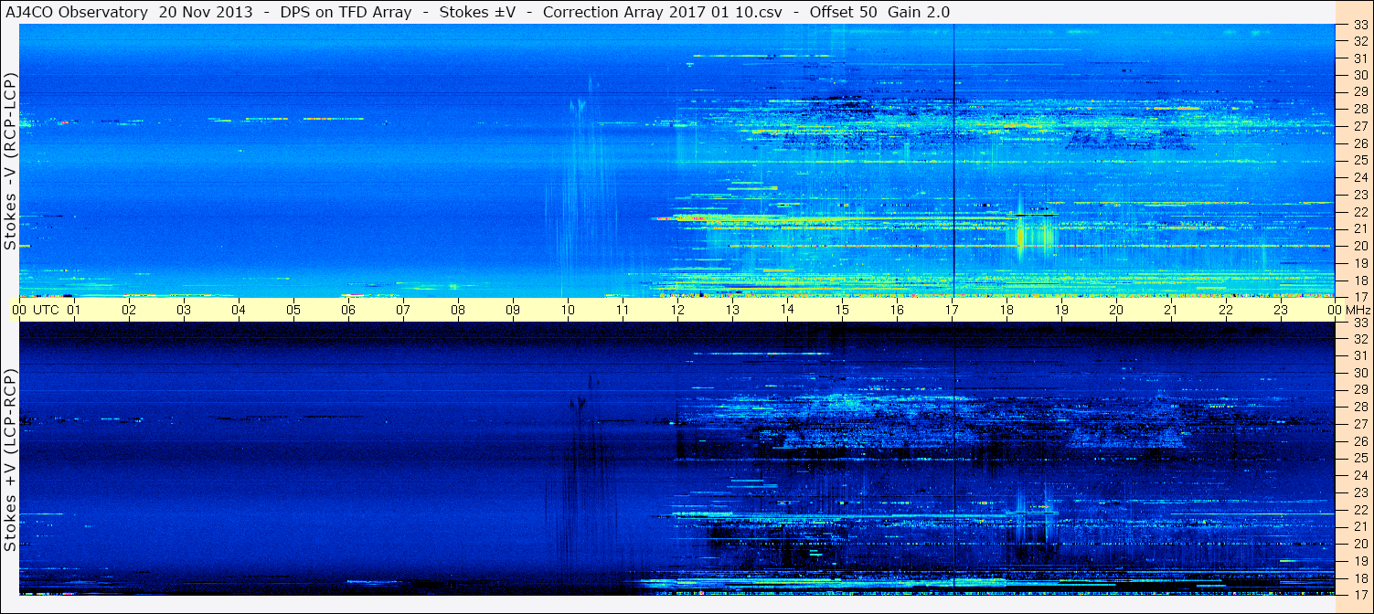
Task: Select the 08 hour tick on time axis
Action: 458,310
